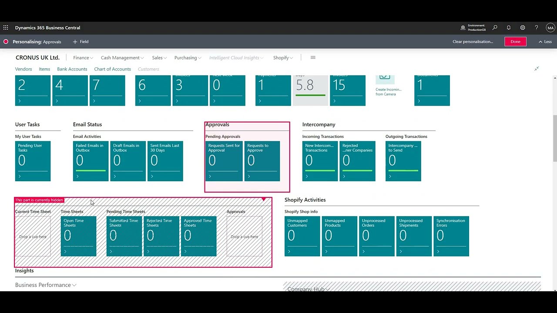Expand the Cash Management menu

(122, 58)
